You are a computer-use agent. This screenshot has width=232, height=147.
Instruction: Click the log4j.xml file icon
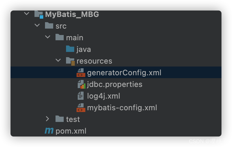[81, 96]
